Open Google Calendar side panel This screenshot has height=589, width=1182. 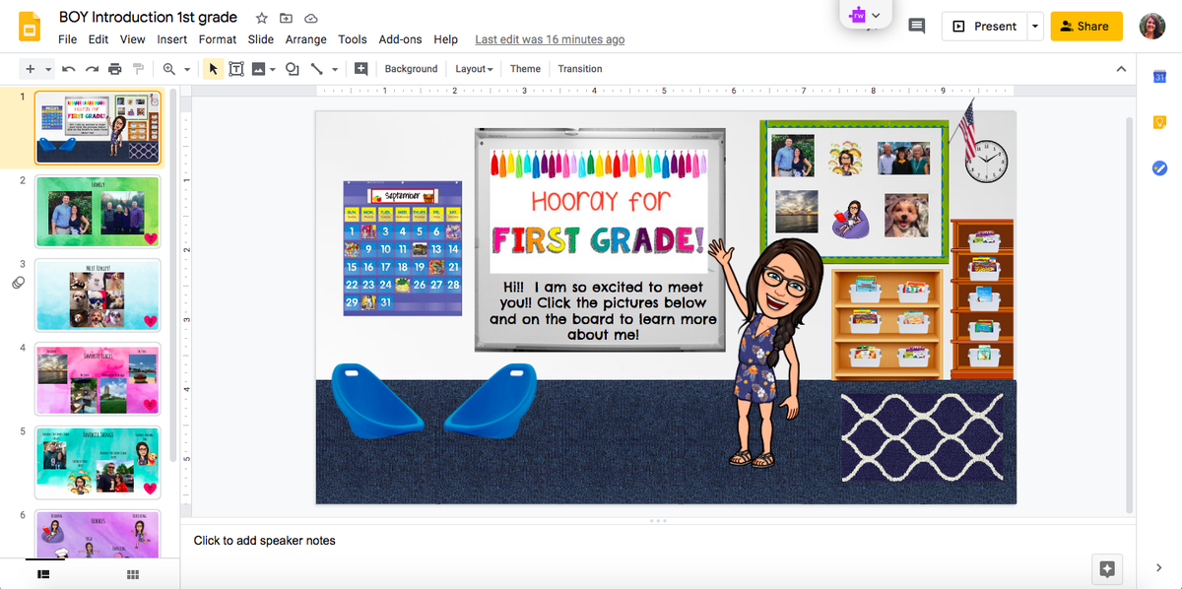tap(1158, 77)
